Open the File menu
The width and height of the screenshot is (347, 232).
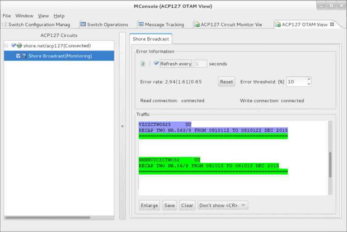pyautogui.click(x=7, y=16)
